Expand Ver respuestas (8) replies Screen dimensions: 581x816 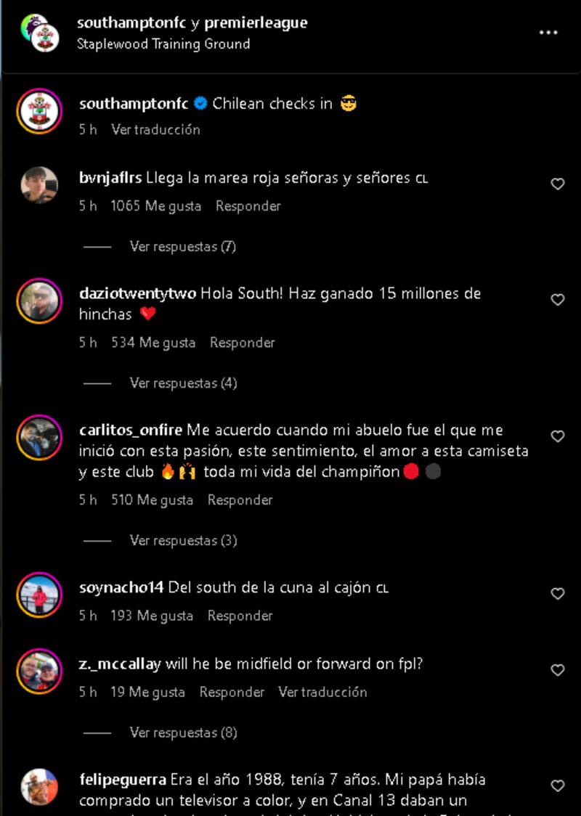point(183,733)
